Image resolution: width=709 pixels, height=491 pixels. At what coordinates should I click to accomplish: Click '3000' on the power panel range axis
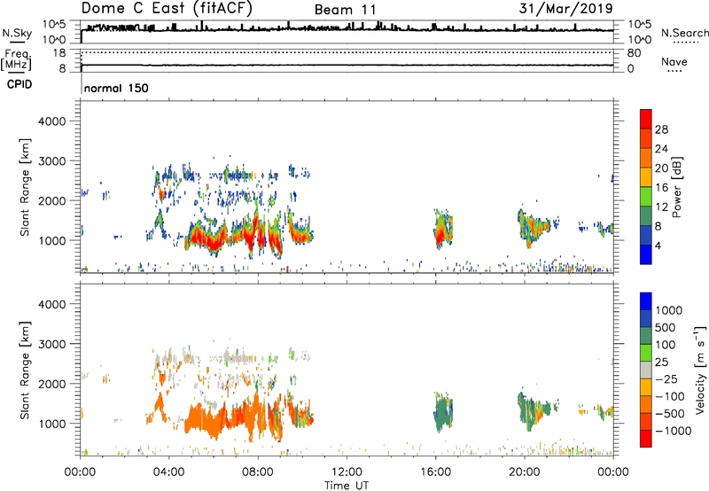coord(51,161)
